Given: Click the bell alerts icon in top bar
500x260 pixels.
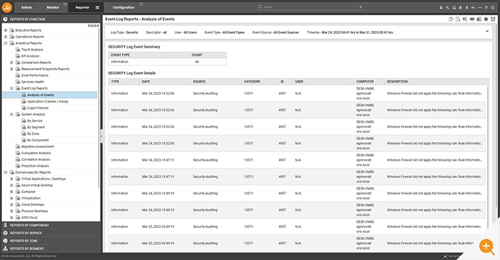Looking at the screenshot, I should point(460,7).
